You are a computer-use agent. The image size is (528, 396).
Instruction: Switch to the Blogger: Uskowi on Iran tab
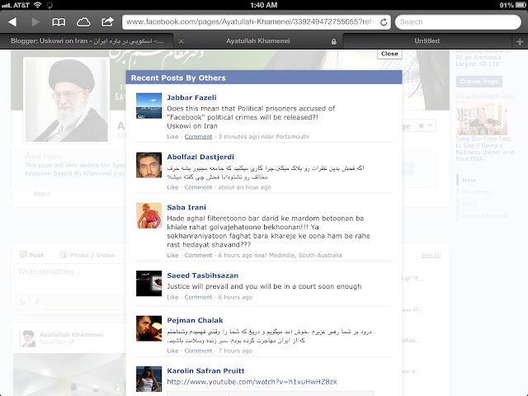pyautogui.click(x=87, y=41)
